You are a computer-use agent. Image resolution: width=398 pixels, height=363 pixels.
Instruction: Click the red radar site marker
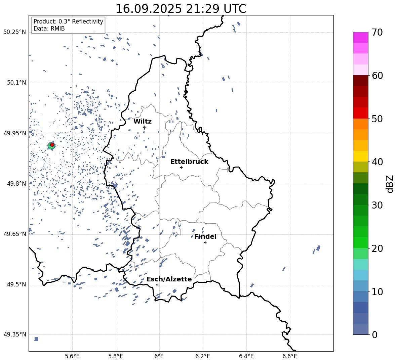pos(52,145)
